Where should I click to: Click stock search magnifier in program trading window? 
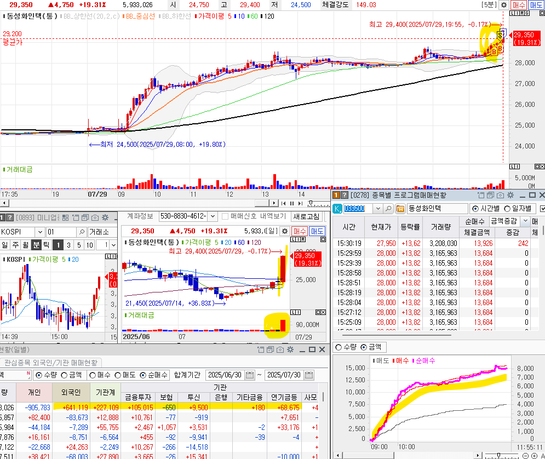[x=388, y=209]
